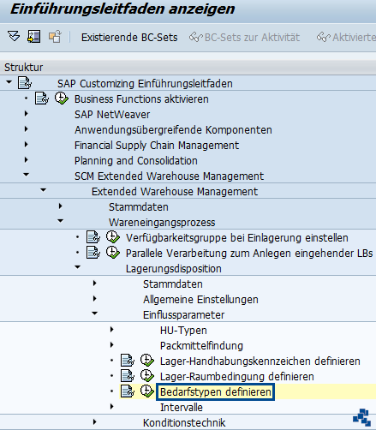Expand the HU-Typen node

(x=112, y=330)
